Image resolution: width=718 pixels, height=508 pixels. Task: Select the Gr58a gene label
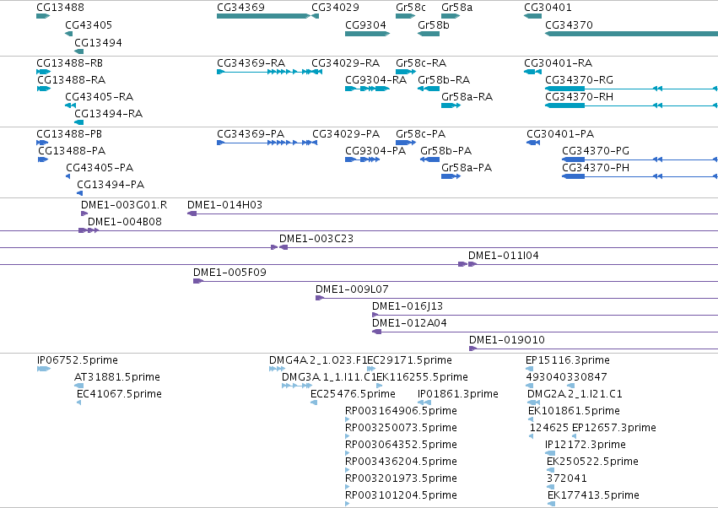click(457, 8)
